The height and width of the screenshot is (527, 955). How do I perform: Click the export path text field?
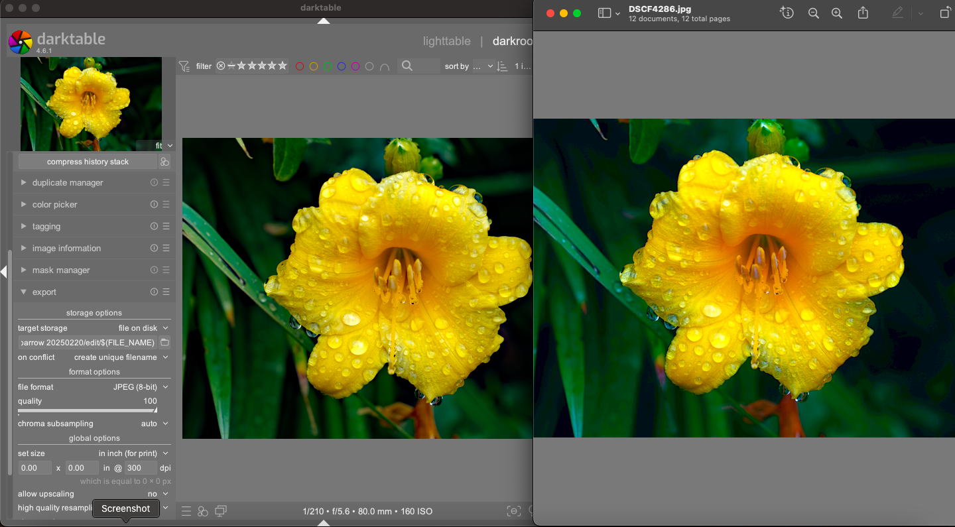(88, 343)
